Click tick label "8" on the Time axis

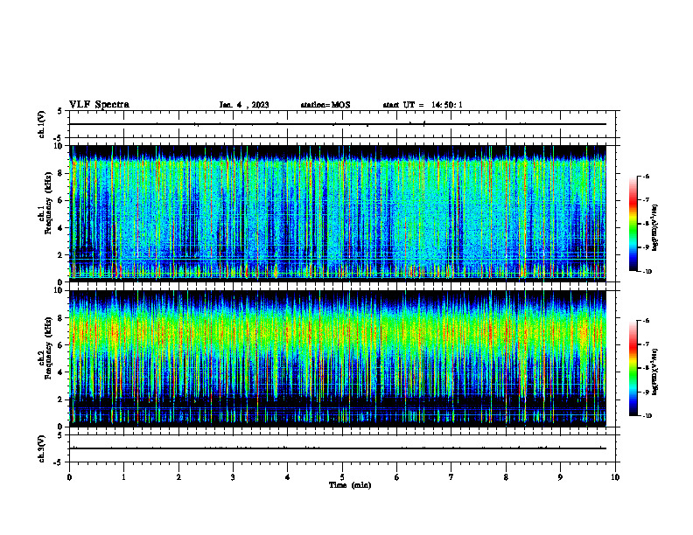point(506,477)
